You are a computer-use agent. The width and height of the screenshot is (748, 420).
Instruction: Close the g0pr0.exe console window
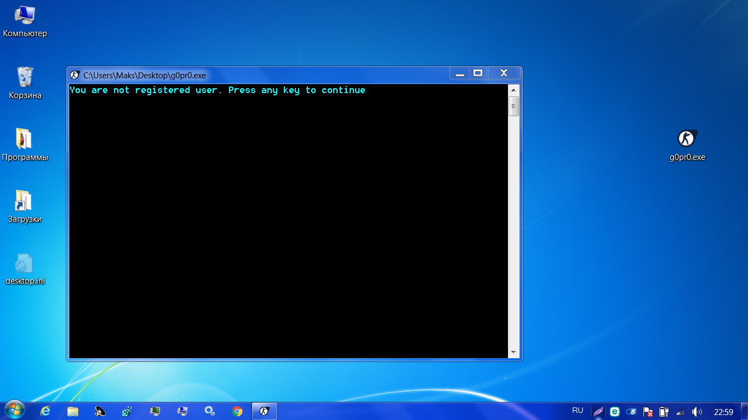tap(504, 73)
